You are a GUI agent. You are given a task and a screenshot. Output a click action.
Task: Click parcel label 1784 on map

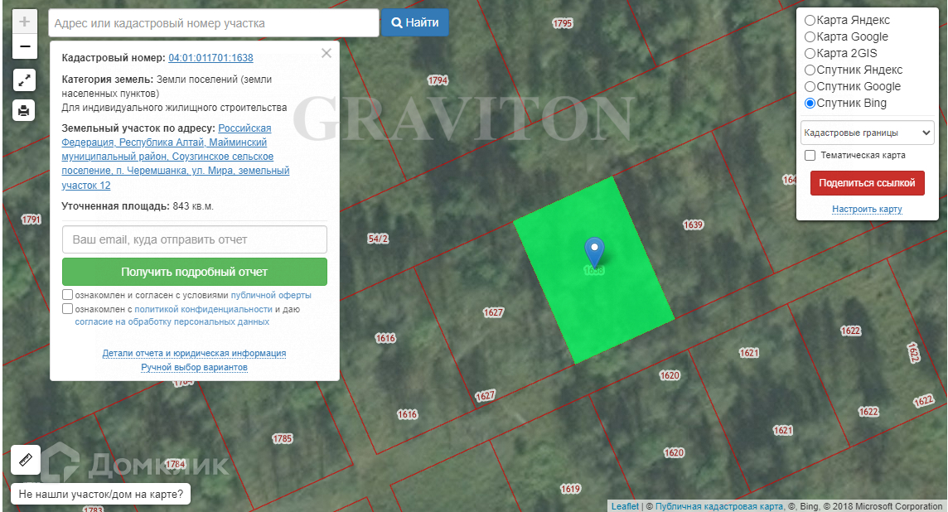pos(176,464)
